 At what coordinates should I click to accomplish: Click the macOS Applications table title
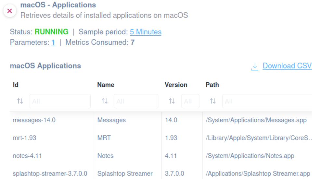point(45,66)
